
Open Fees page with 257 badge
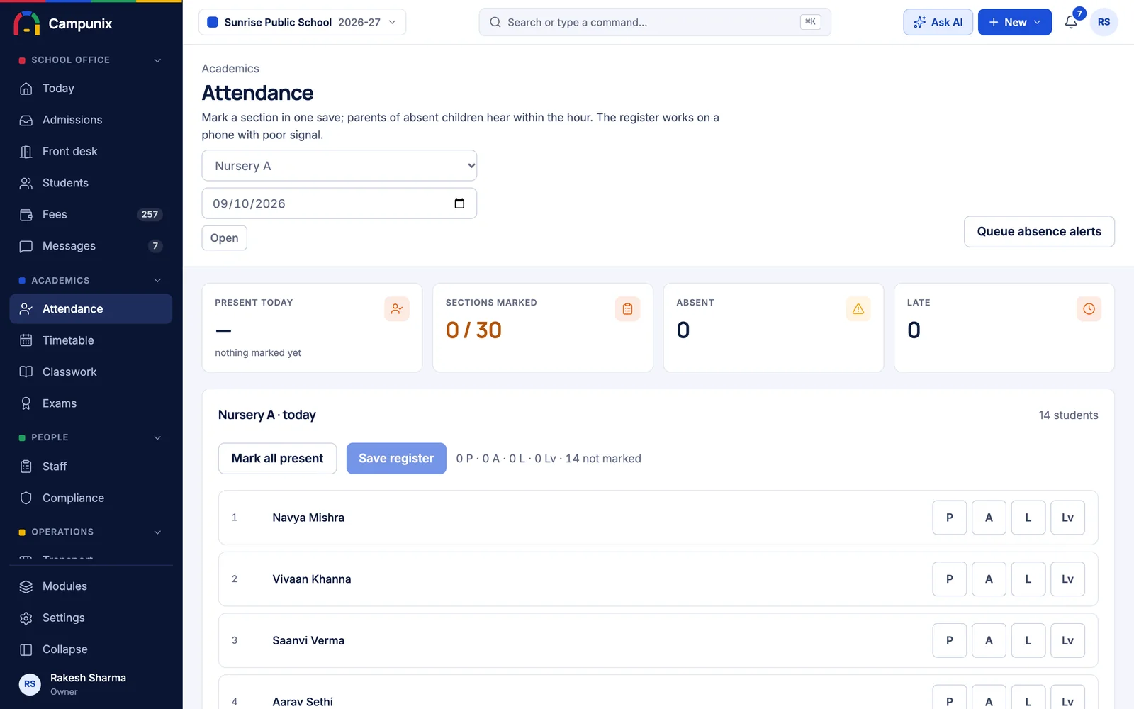(x=91, y=214)
